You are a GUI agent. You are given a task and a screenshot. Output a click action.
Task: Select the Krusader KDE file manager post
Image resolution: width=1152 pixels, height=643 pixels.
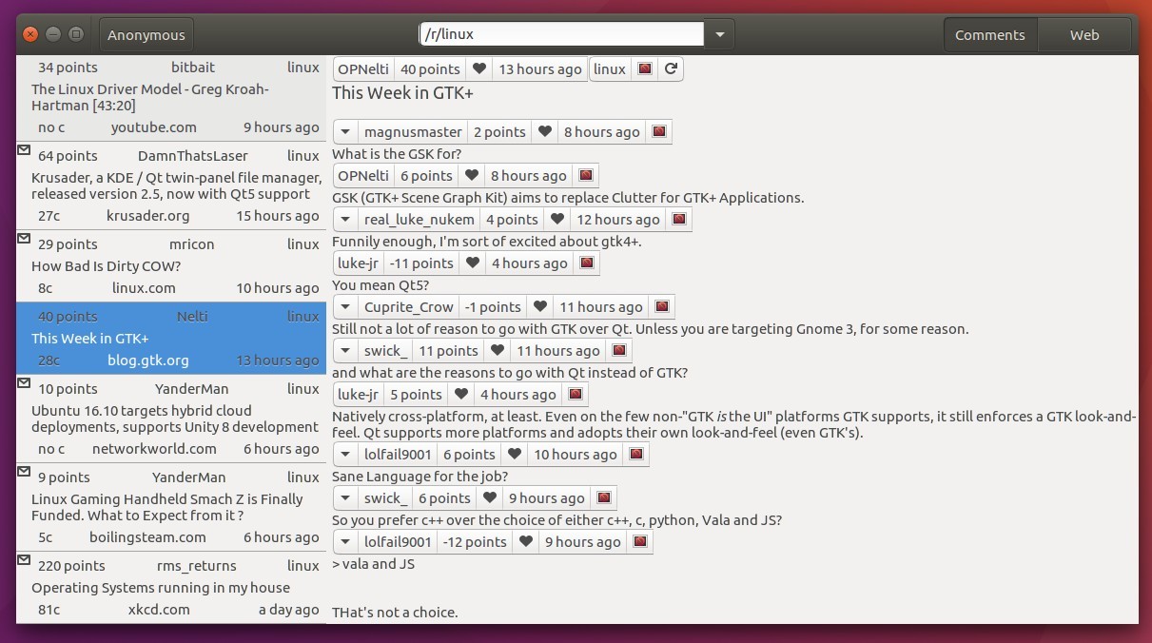[171, 185]
